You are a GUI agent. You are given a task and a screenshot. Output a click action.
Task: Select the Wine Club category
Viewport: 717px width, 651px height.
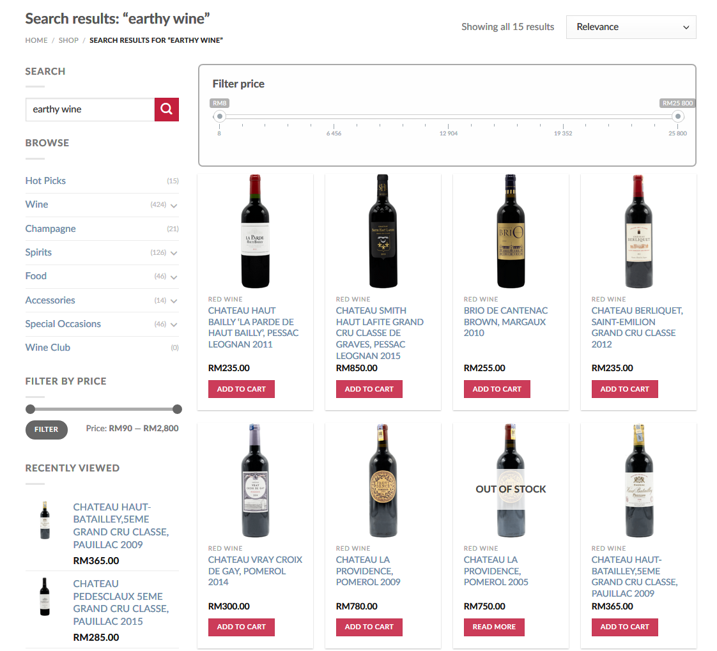(x=48, y=348)
